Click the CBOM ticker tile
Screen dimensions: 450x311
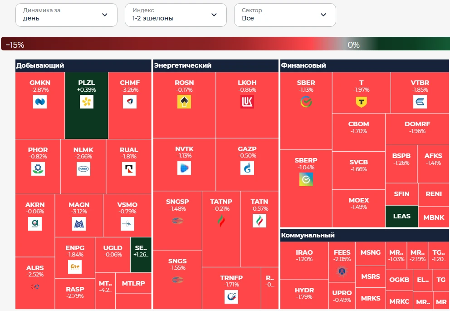359,132
